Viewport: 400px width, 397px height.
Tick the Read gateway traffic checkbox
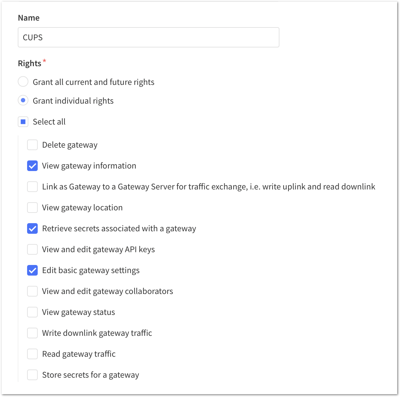coord(32,354)
